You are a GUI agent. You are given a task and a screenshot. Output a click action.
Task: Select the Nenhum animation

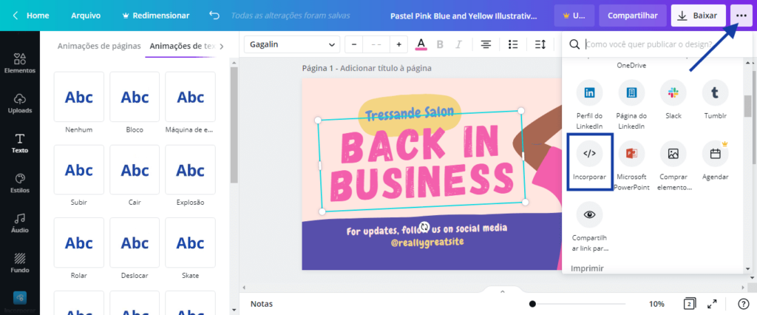coord(78,103)
